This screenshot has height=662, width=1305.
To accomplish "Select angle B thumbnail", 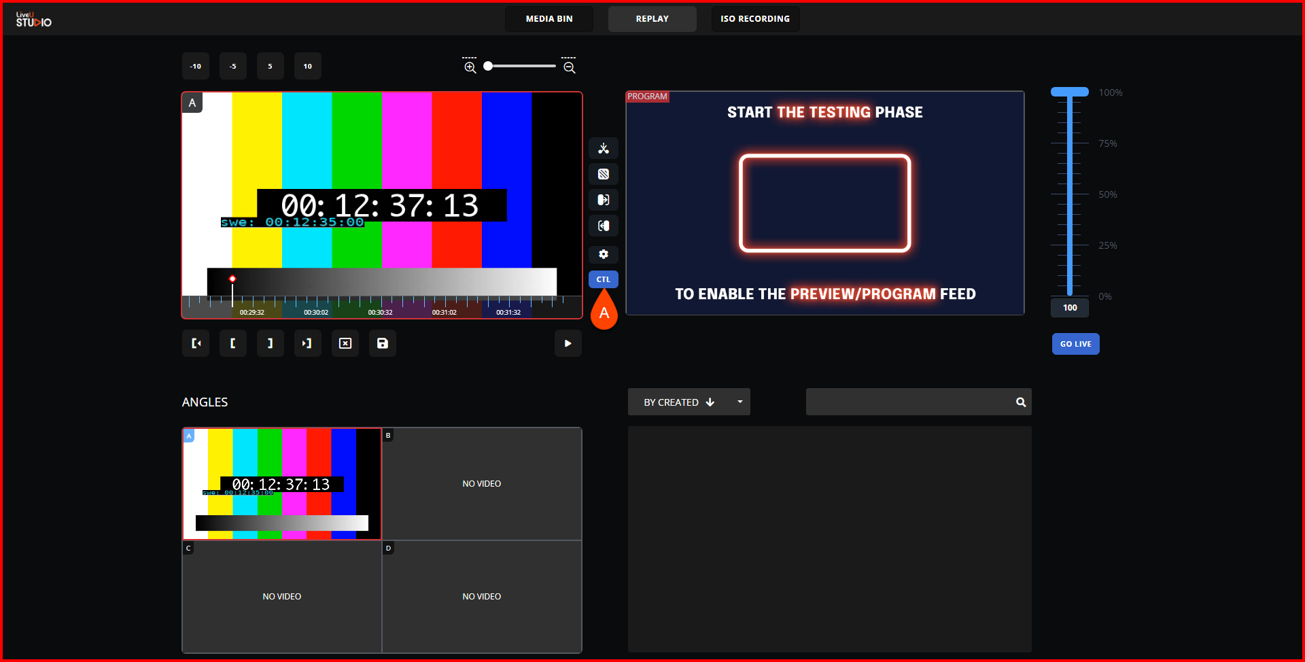I will point(482,484).
